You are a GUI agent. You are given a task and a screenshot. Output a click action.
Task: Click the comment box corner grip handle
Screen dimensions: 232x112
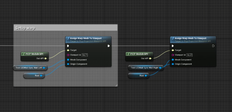tap(116, 85)
